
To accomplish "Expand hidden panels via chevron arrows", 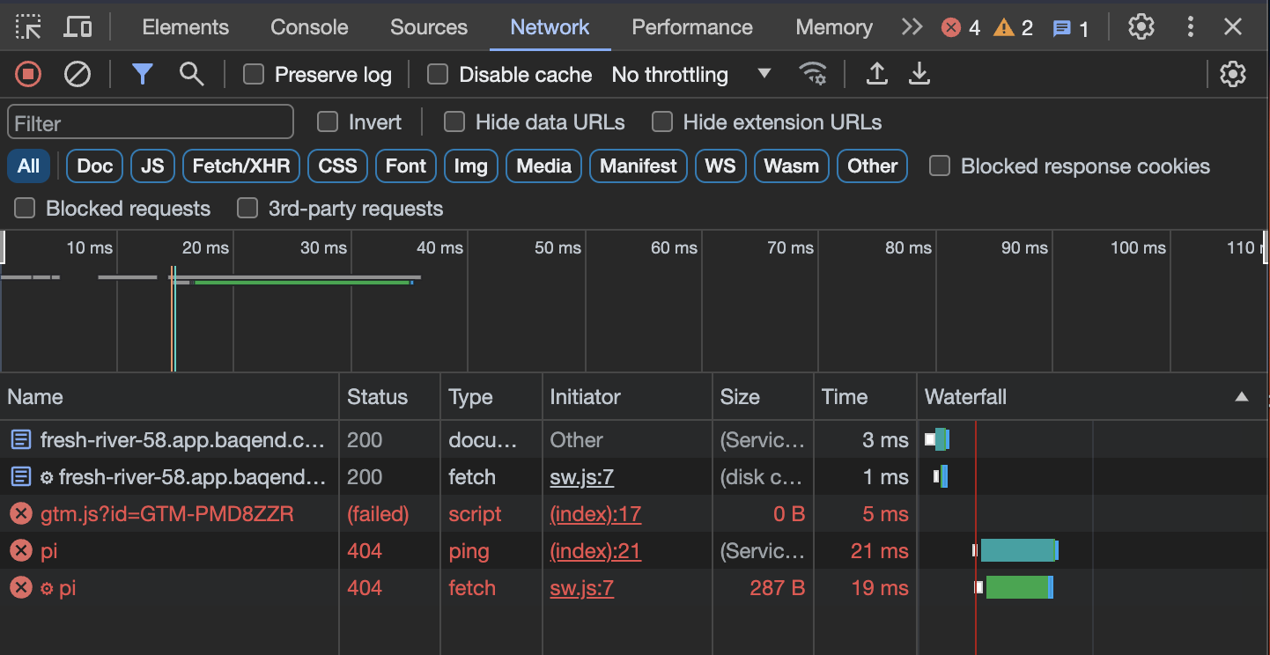I will click(x=911, y=26).
